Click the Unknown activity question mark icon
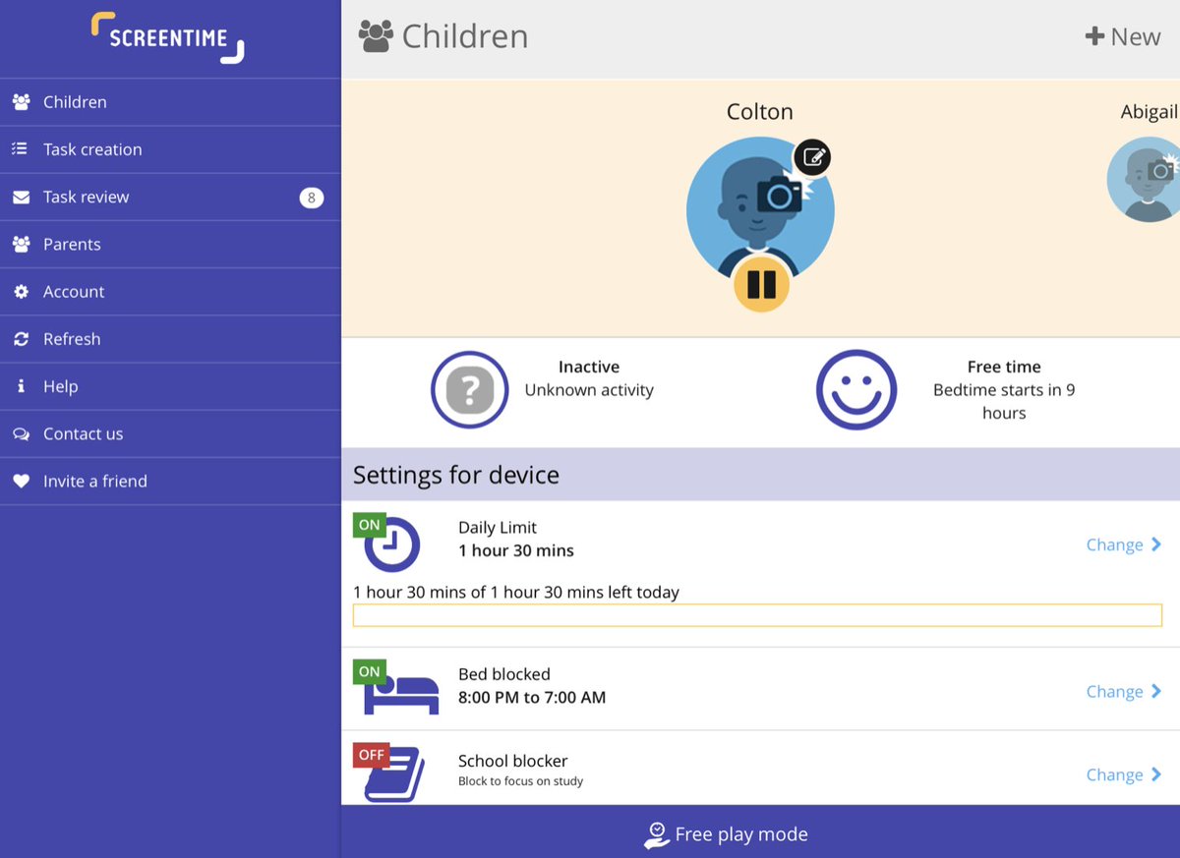 tap(470, 390)
